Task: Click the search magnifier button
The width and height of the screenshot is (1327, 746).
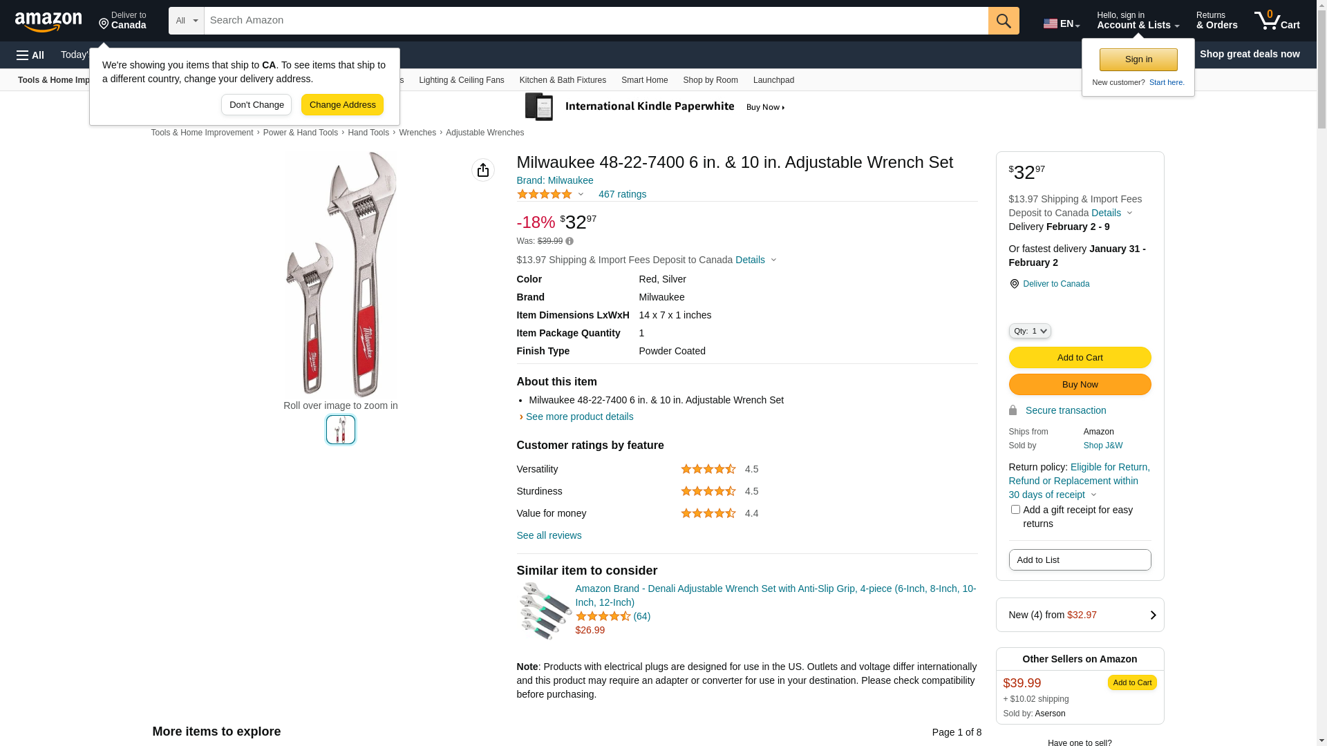Action: (x=1004, y=21)
